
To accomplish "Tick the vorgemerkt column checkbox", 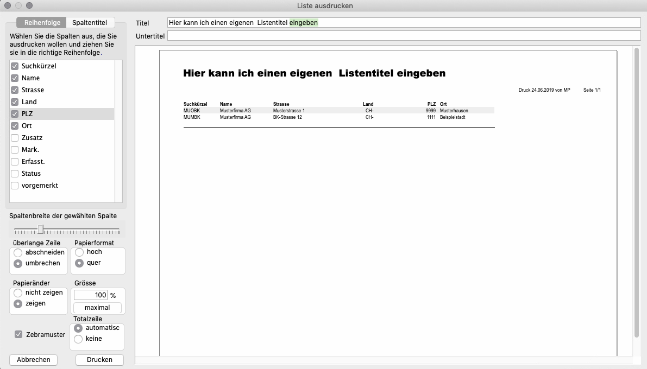I will pyautogui.click(x=15, y=186).
